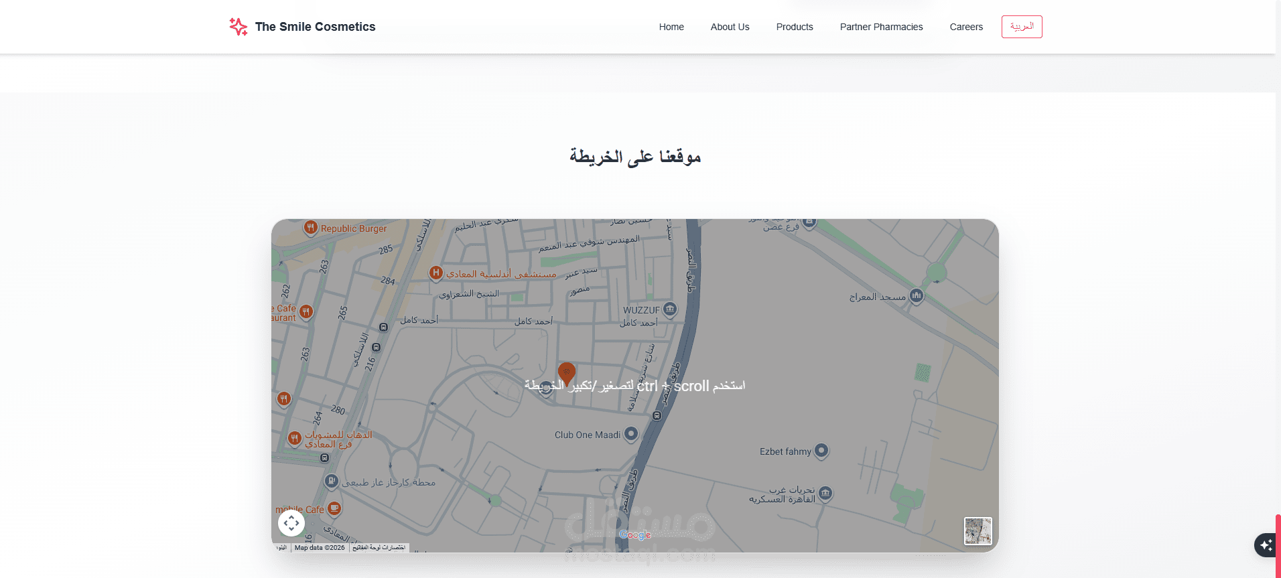This screenshot has width=1281, height=578.
Task: Open the About Us page
Action: tap(730, 27)
